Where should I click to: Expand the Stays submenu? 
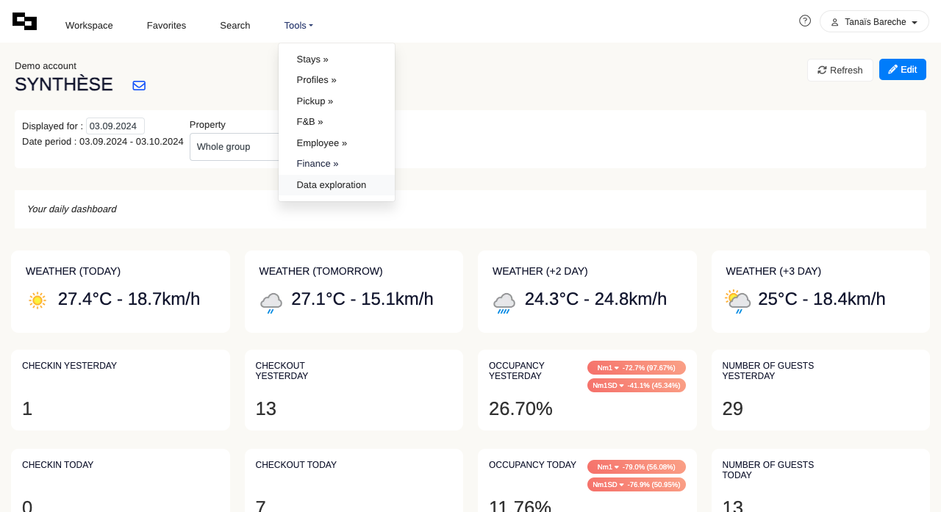(x=312, y=60)
